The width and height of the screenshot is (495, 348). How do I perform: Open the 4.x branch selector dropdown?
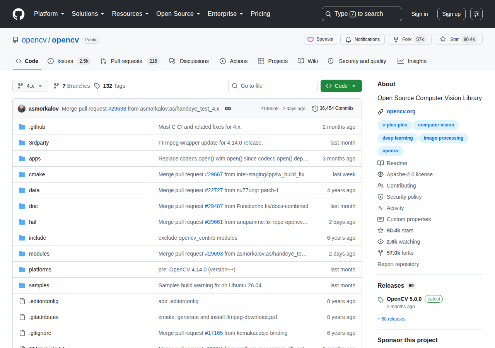coord(30,86)
